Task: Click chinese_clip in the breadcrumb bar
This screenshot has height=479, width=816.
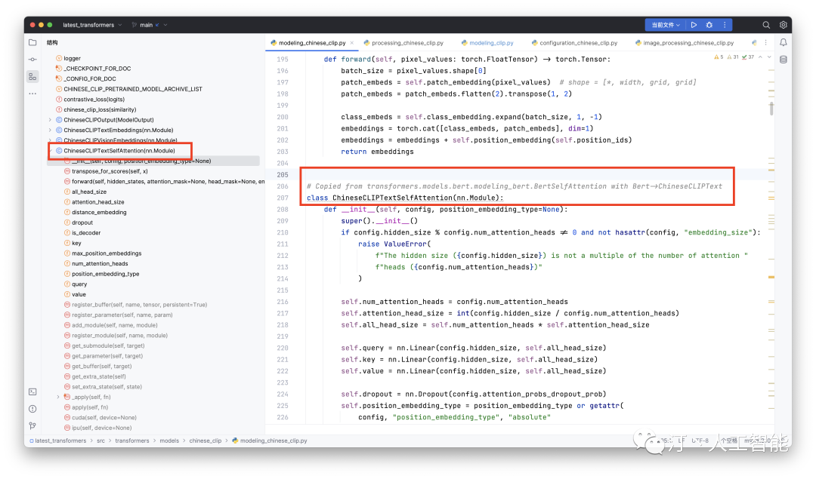Action: tap(205, 441)
